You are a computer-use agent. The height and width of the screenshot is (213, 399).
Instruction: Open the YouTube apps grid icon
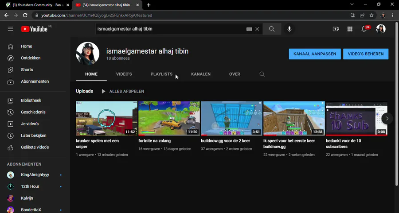[x=350, y=29]
